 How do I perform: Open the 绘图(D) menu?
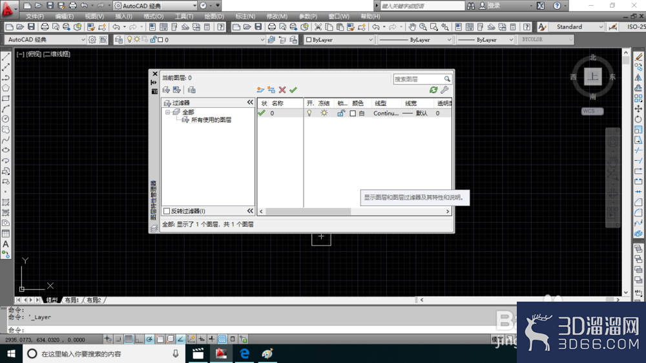tap(214, 17)
